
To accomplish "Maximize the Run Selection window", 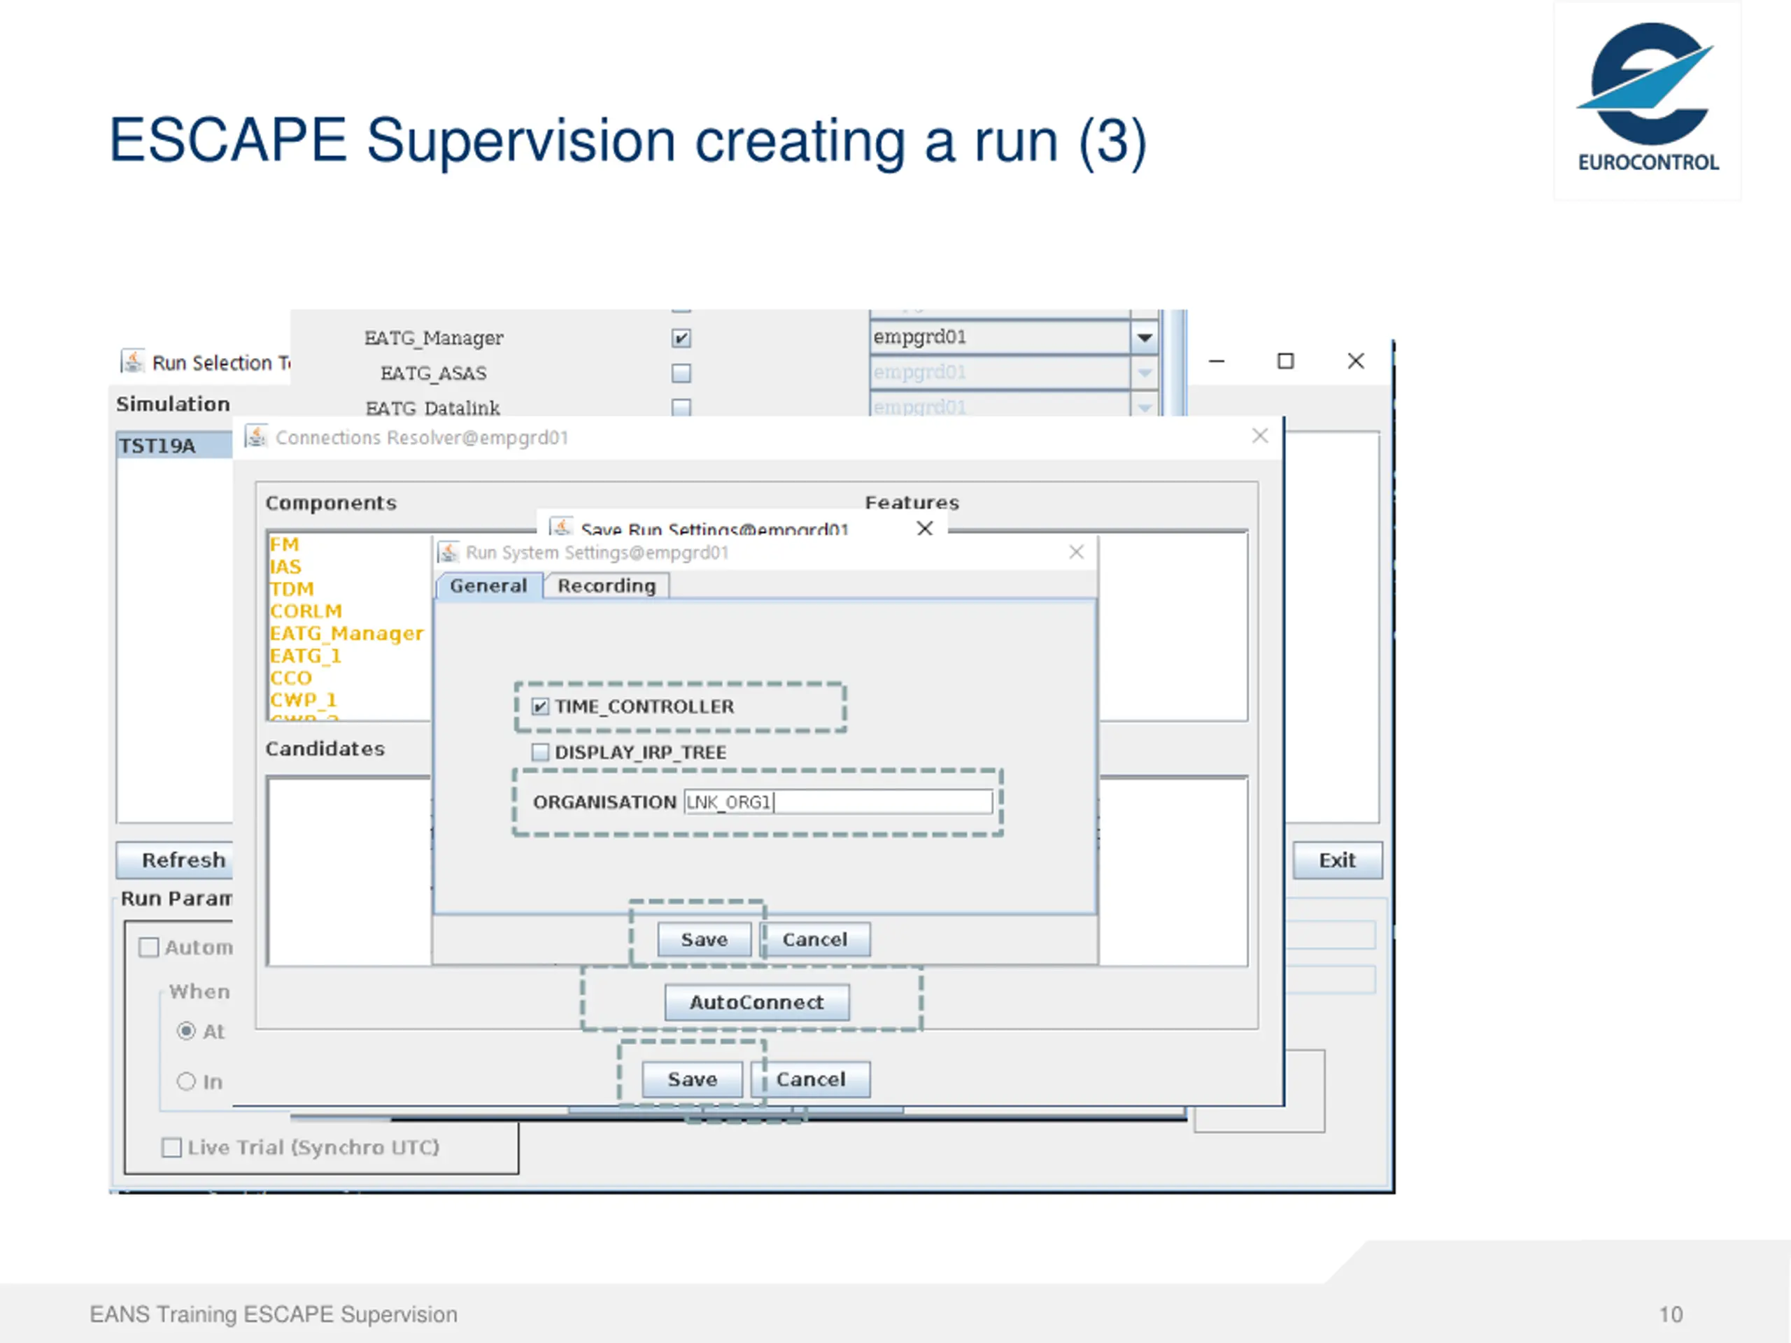I will pos(1285,361).
